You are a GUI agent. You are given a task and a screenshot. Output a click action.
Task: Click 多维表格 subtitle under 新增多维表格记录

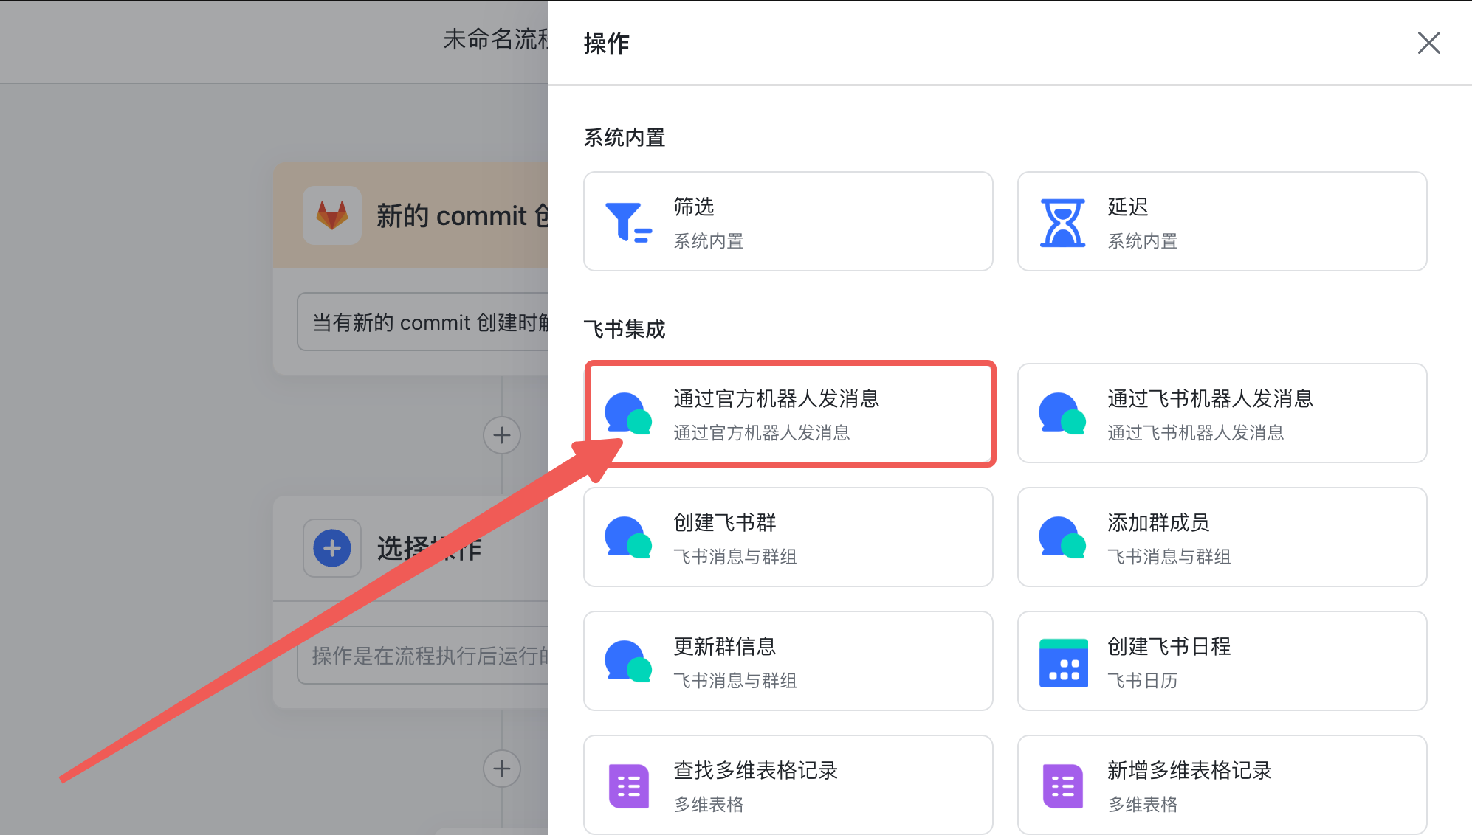tap(1143, 804)
